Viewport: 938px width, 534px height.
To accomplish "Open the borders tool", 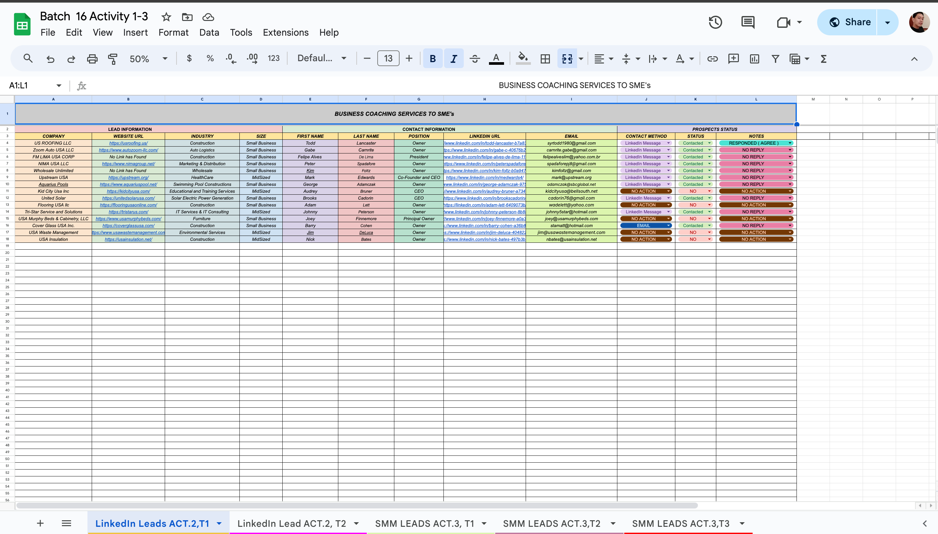I will 545,59.
